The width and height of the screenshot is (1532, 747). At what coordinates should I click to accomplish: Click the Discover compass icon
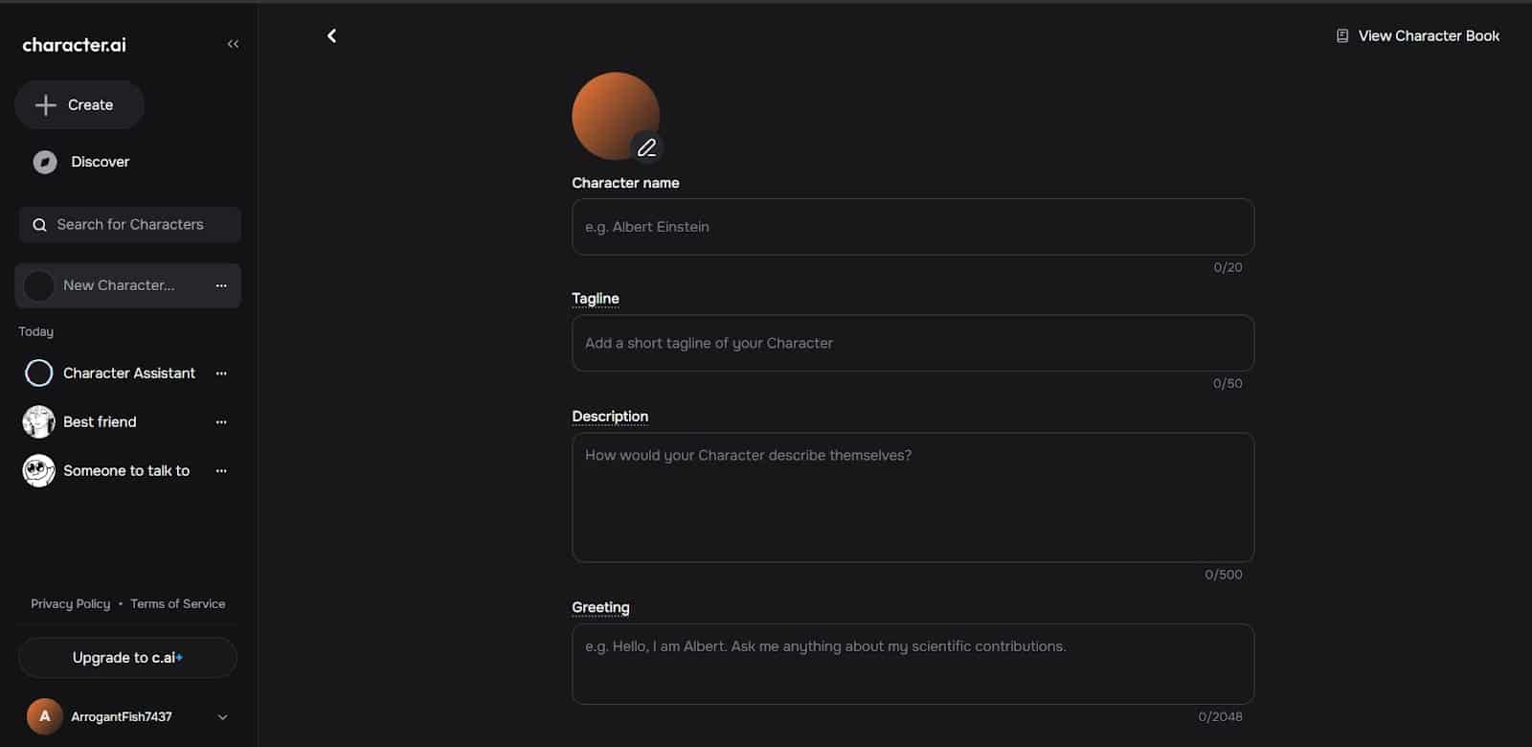click(x=45, y=162)
